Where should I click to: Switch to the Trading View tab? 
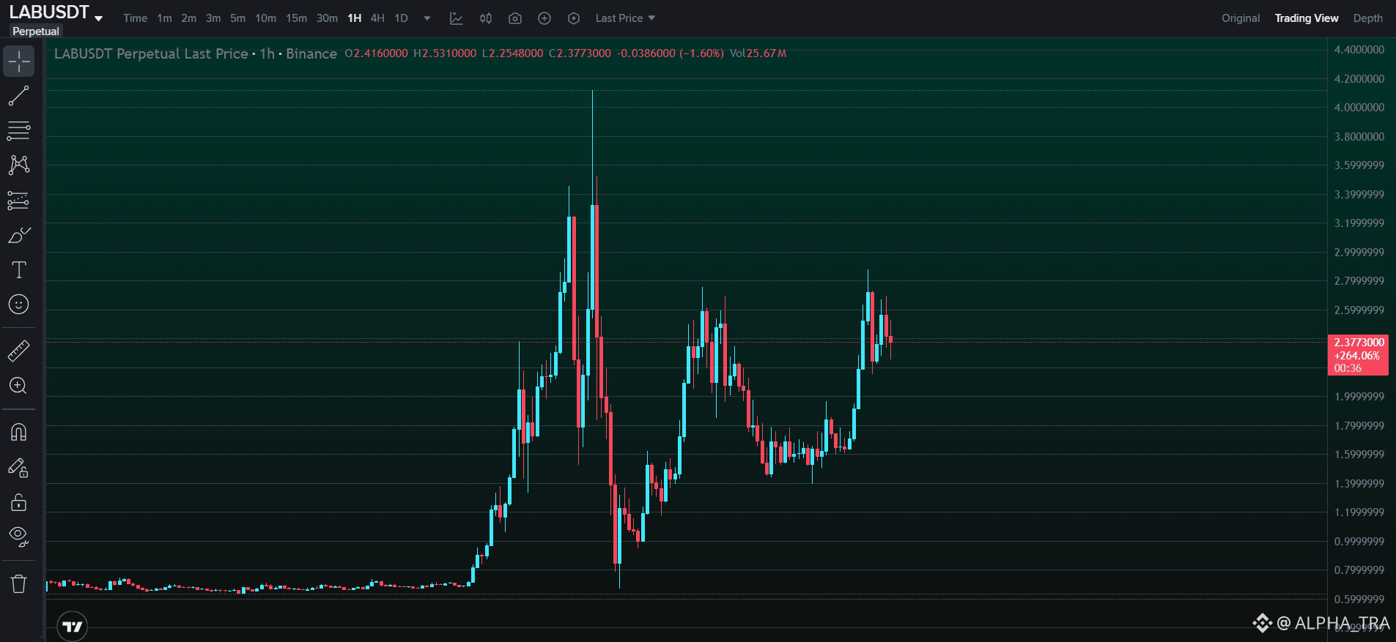tap(1307, 18)
